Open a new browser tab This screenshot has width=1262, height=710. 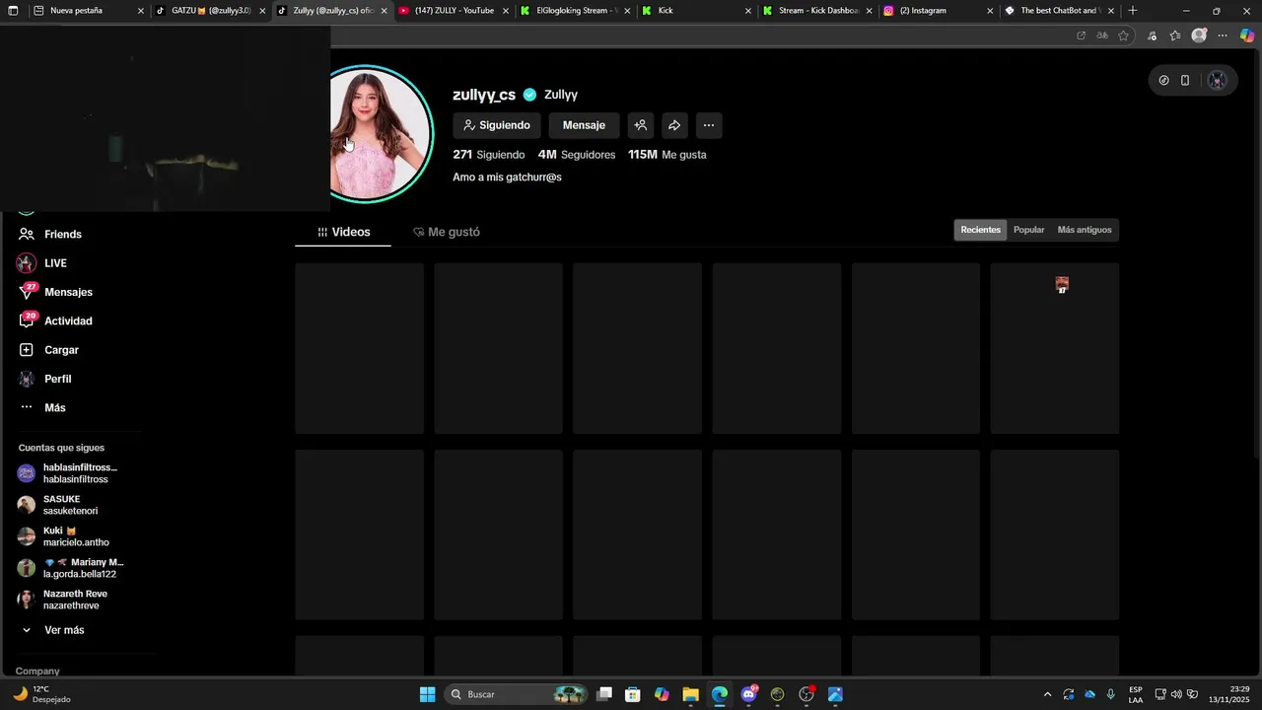[1133, 11]
